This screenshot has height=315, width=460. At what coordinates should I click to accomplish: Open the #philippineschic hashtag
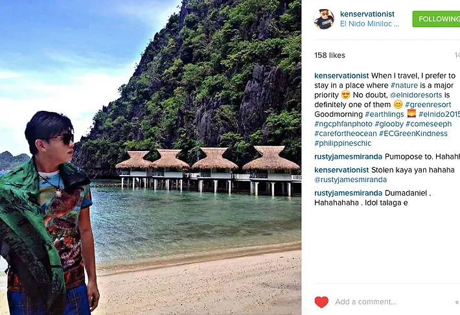(343, 143)
